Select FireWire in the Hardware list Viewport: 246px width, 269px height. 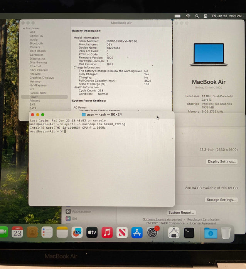(x=35, y=74)
